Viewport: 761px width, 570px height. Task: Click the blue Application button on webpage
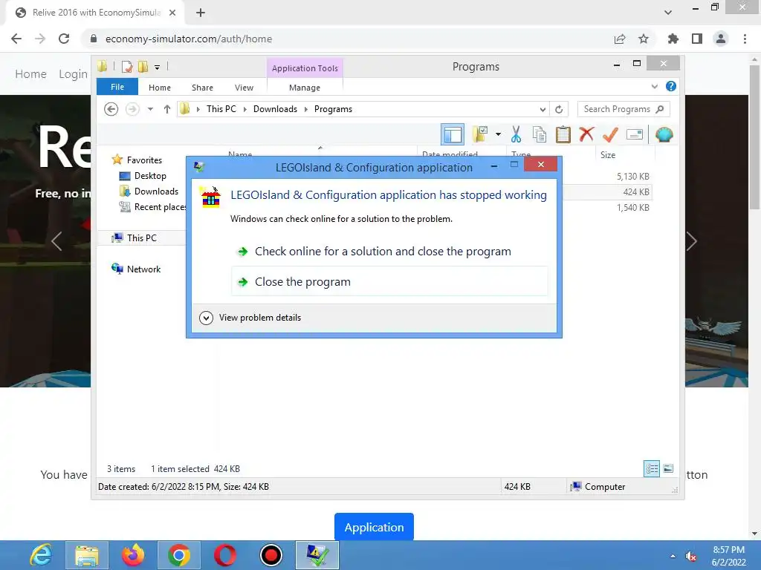coord(374,527)
